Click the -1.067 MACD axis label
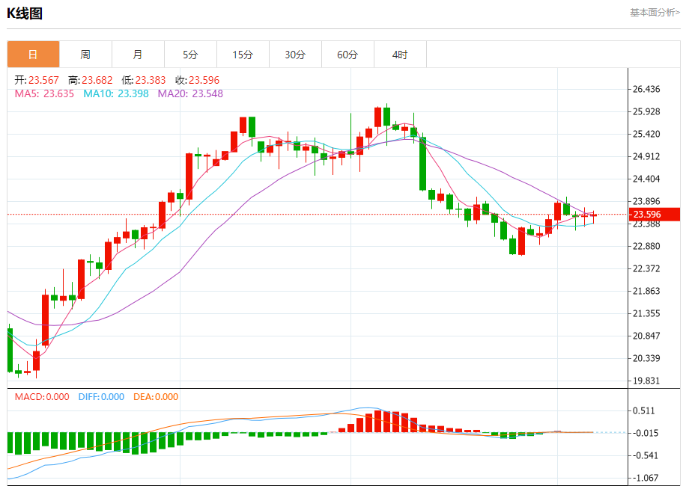Image resolution: width=689 pixels, height=486 pixels. (645, 478)
